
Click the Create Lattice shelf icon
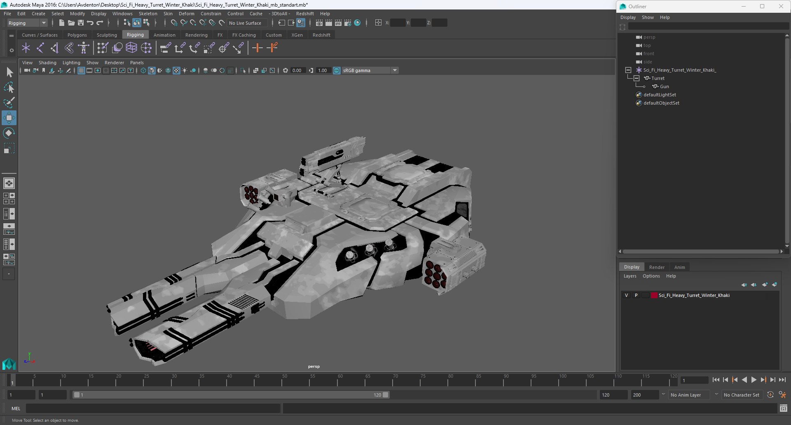click(x=131, y=48)
